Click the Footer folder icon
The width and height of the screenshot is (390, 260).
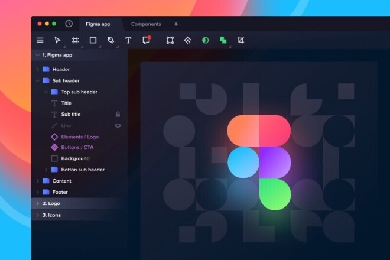click(46, 192)
